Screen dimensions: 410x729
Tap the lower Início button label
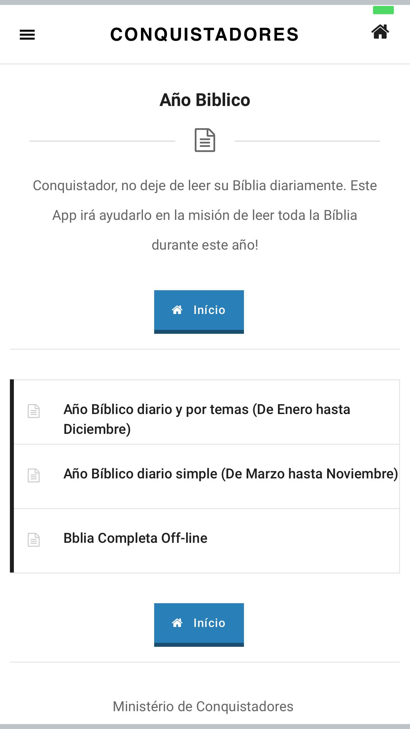coord(209,623)
